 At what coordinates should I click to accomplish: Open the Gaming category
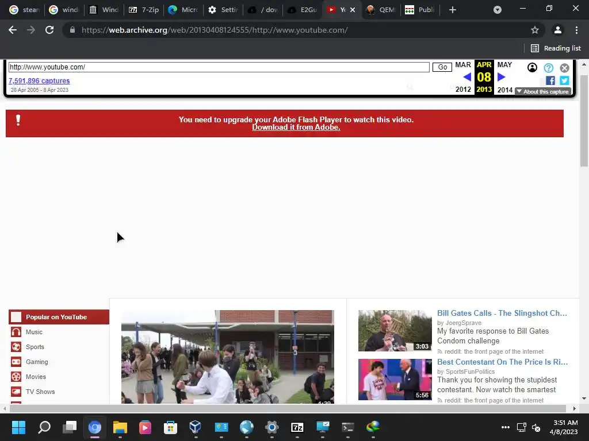37,362
